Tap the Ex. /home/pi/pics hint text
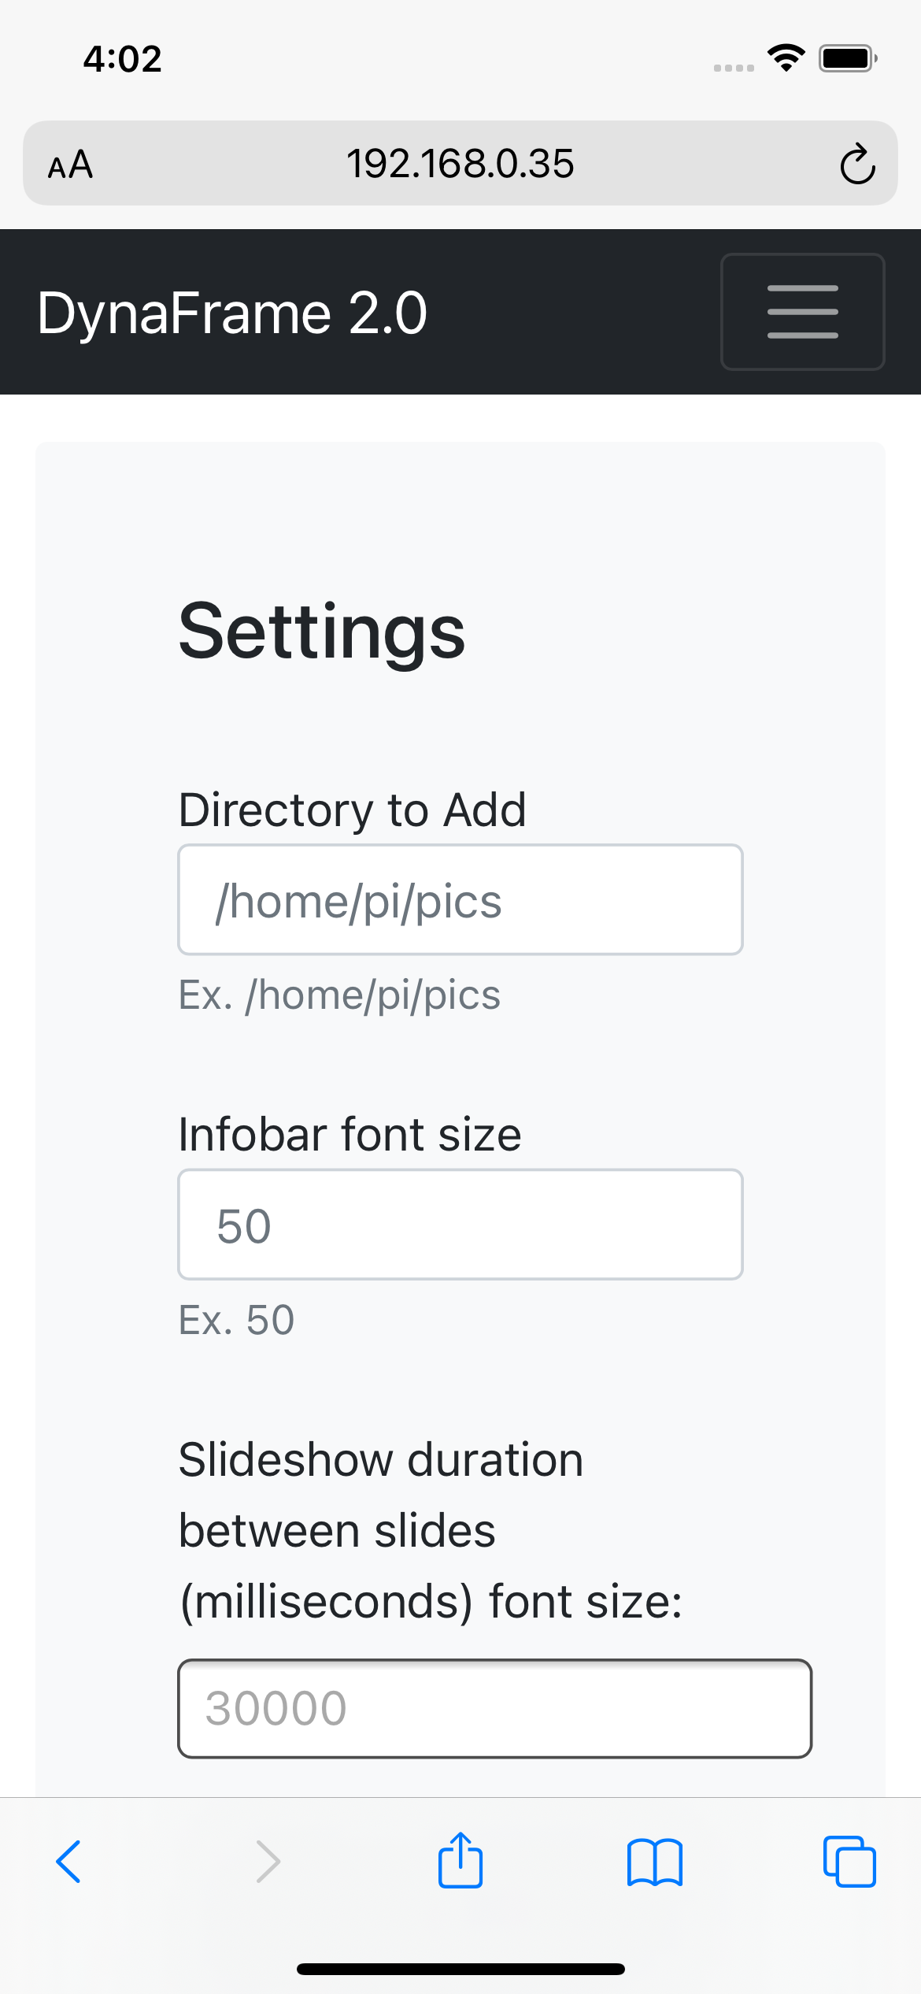This screenshot has height=1994, width=921. tap(338, 994)
